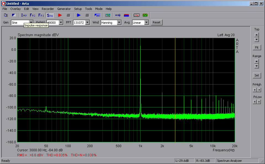Viewport: 265px width, 164px height.
Task: Expand the Avg averaging Linear dropdown
Action: tap(146, 23)
